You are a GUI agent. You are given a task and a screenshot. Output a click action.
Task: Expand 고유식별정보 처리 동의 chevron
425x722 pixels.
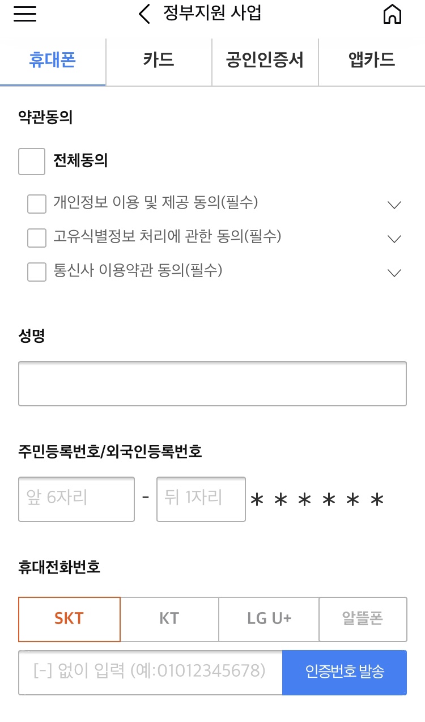point(394,239)
